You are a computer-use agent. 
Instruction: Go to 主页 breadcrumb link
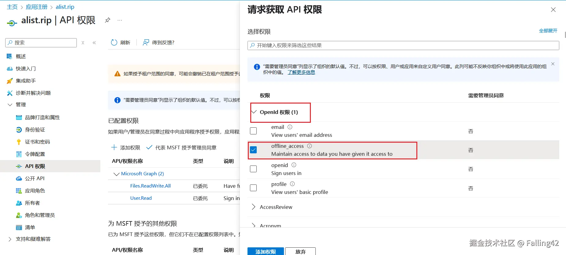click(x=12, y=7)
